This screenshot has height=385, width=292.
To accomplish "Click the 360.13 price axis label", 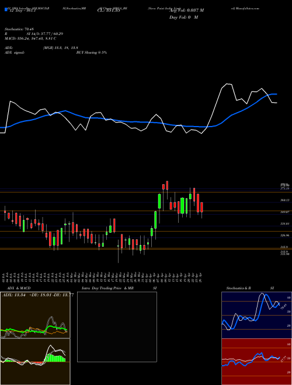I will point(285,200).
